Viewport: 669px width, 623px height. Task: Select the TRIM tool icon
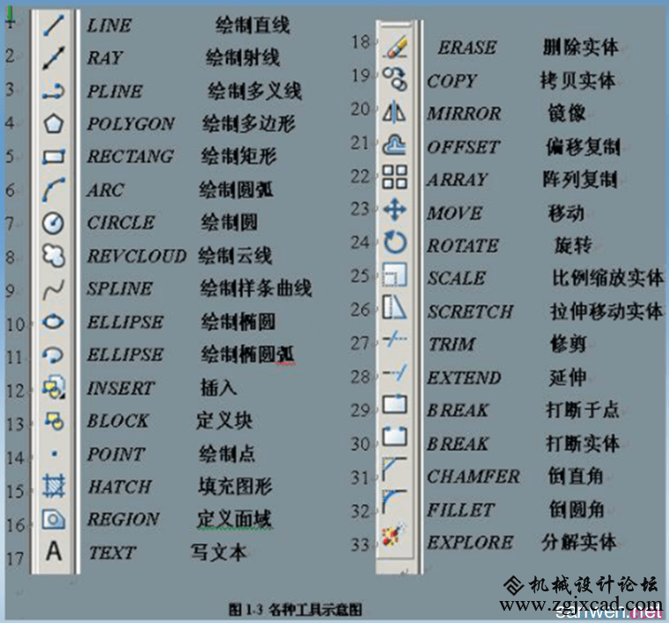click(x=395, y=340)
